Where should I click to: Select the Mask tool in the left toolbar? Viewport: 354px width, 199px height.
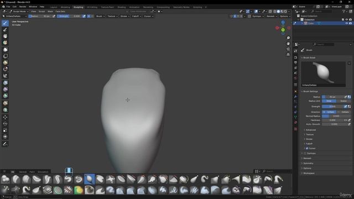pyautogui.click(x=5, y=36)
